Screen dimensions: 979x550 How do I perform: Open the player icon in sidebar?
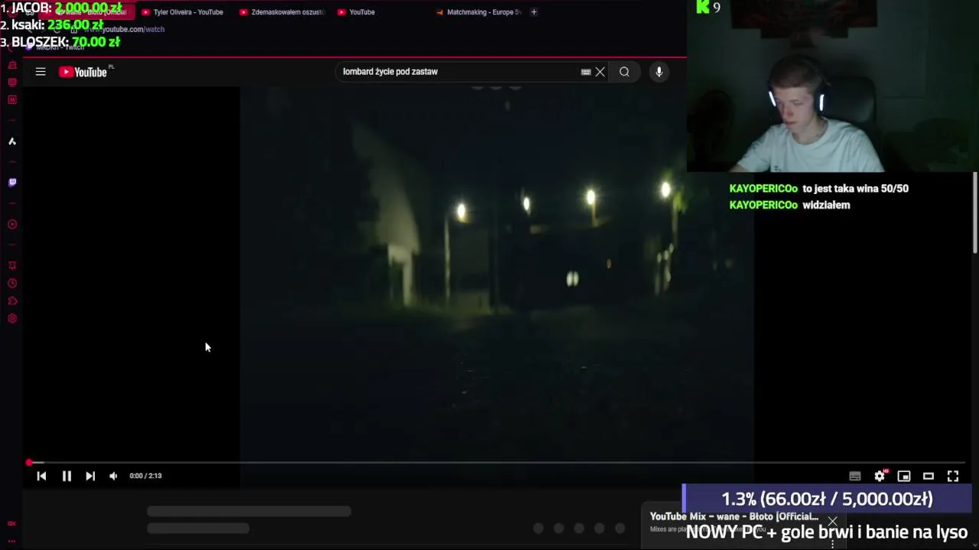pyautogui.click(x=12, y=225)
